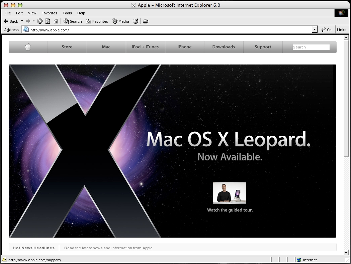Click the Apple site Search field

pyautogui.click(x=311, y=47)
